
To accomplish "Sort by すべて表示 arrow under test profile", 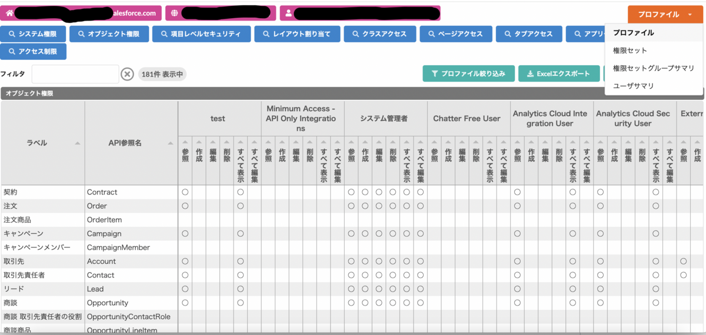I will click(240, 142).
